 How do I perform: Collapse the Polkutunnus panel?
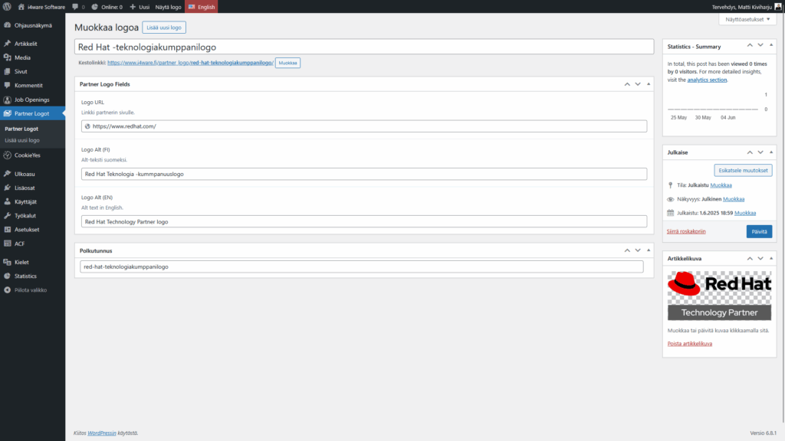(649, 250)
